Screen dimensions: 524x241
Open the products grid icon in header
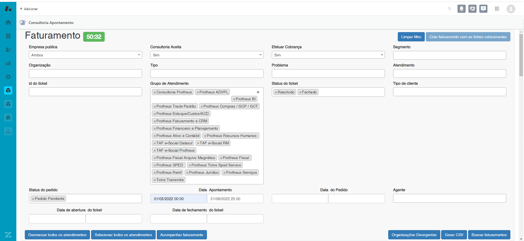pos(497,9)
